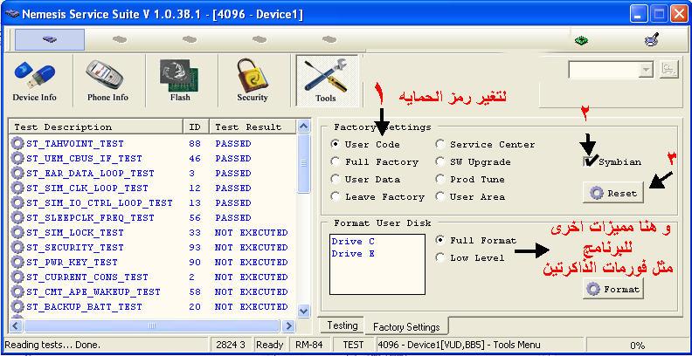Toggle the Symbian checkbox
Image resolution: width=692 pixels, height=356 pixels.
point(589,161)
